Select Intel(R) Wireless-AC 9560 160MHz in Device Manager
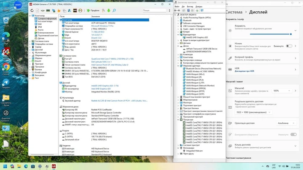The image size is (303, 170). pyautogui.click(x=200, y=71)
